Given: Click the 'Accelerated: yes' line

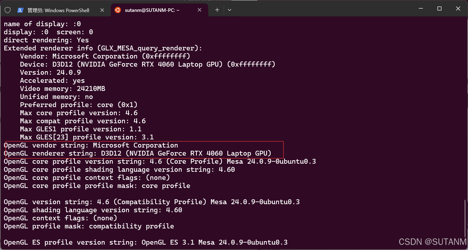Looking at the screenshot, I should [52, 81].
